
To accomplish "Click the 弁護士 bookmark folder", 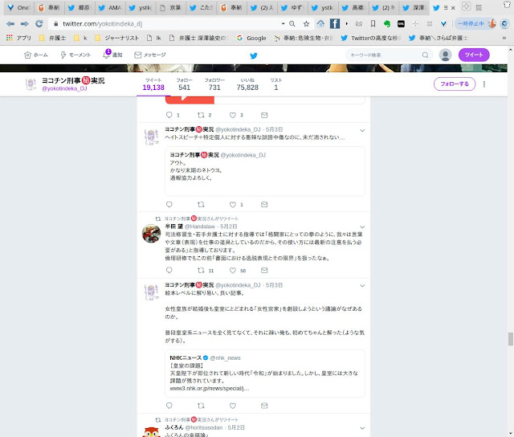I will tap(53, 38).
